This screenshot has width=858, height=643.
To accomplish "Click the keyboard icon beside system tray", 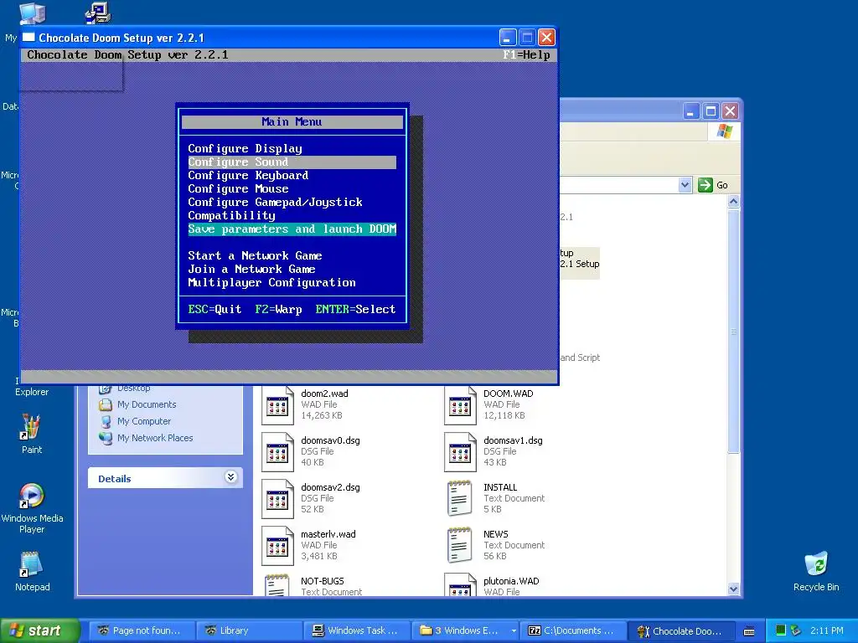I will tap(749, 631).
